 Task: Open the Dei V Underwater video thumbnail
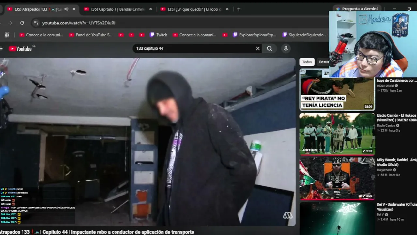click(x=337, y=218)
